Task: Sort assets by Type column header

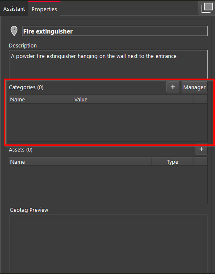Action: (172, 162)
